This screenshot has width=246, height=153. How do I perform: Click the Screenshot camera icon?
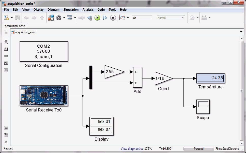(x=6, y=128)
